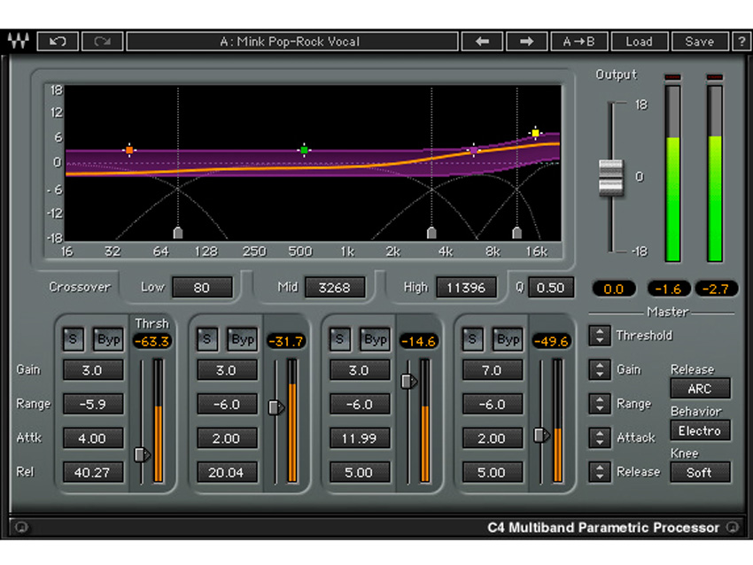
Task: Click band 2 Release value 20.04
Action: (x=227, y=472)
